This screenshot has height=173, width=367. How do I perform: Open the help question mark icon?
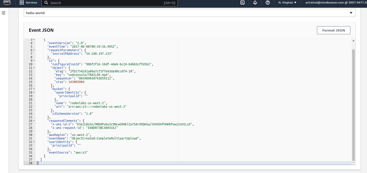pyautogui.click(x=268, y=3)
